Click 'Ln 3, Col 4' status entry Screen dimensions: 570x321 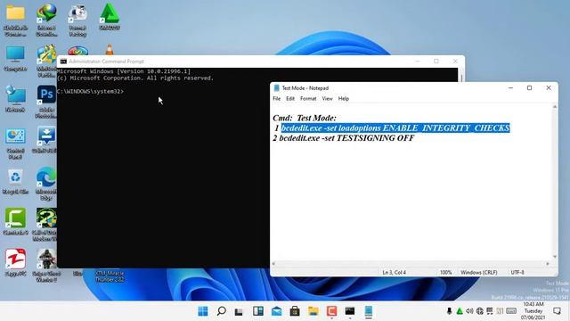coord(394,273)
